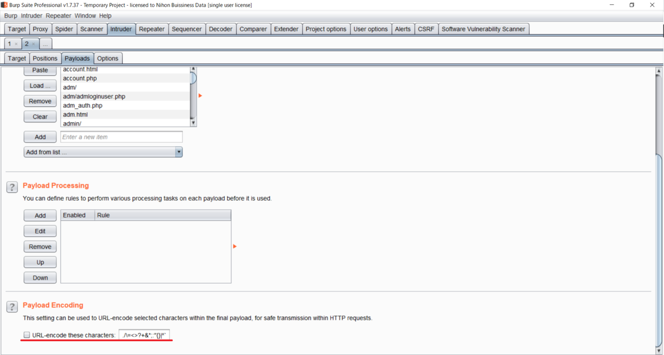The image size is (664, 355).
Task: Select adm_auth.php payload entry
Action: (125, 106)
